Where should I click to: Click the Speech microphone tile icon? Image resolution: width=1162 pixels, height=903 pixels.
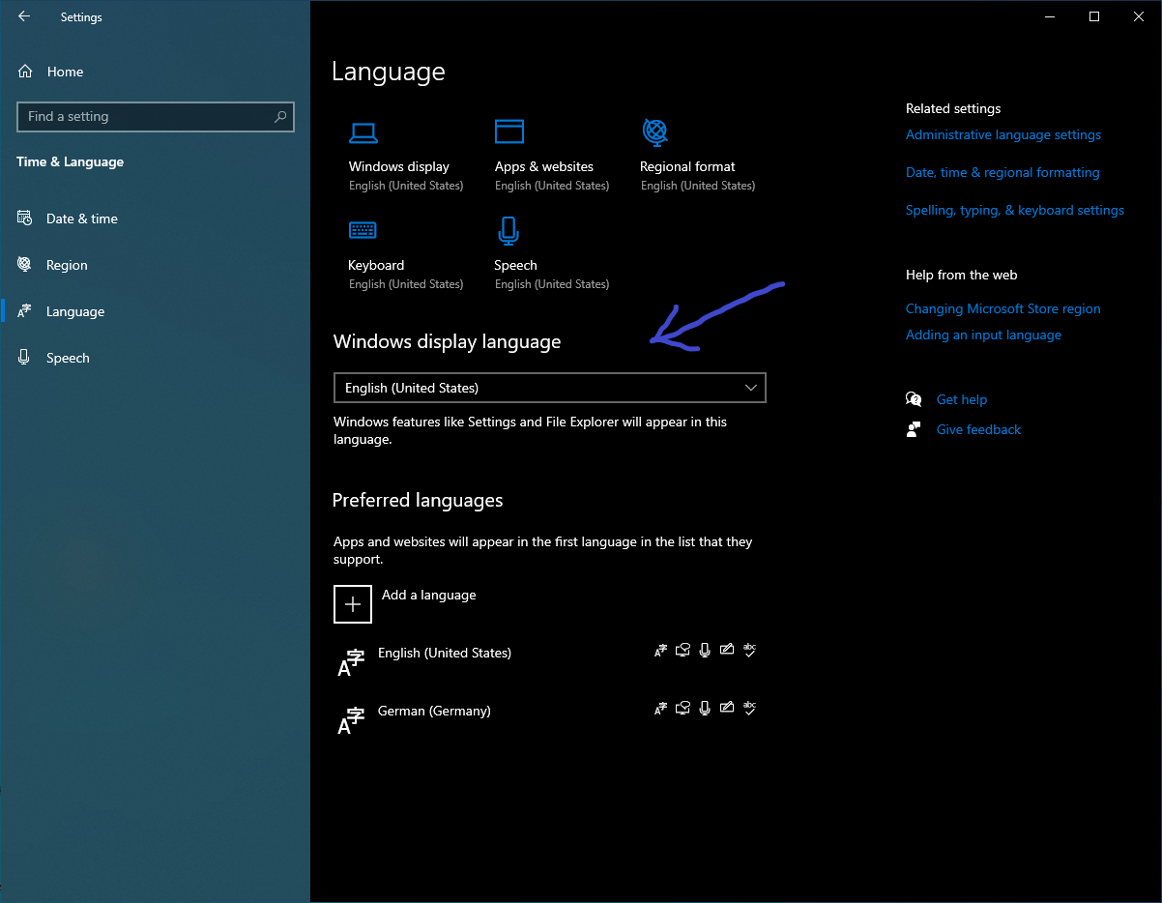(508, 230)
